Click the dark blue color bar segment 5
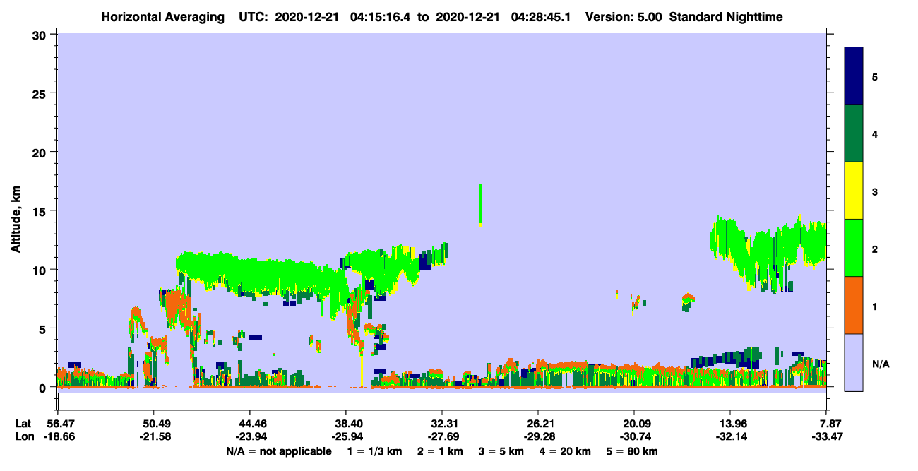918x471 pixels. click(x=854, y=76)
